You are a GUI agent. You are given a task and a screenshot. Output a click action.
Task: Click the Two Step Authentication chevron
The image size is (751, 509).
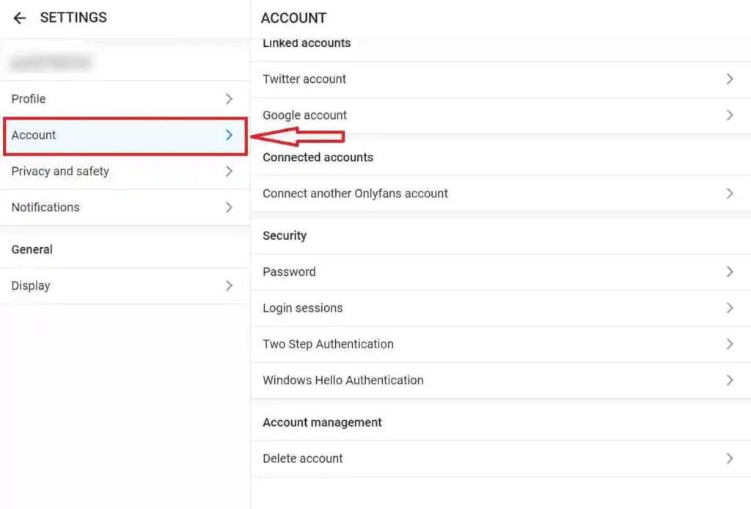[730, 344]
